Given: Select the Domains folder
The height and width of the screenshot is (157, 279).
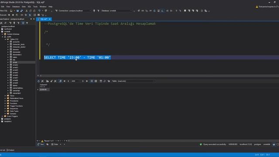Looking at the screenshot, I should 13,113.
